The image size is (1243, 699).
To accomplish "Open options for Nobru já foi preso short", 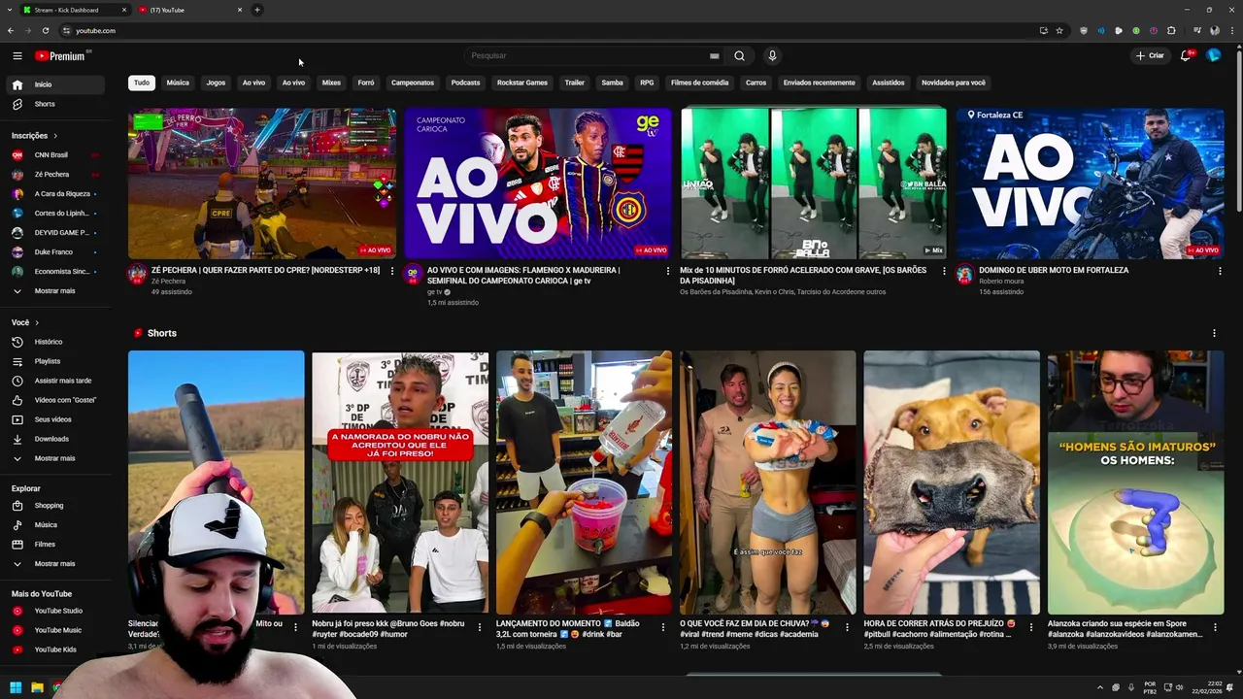I will (x=480, y=627).
